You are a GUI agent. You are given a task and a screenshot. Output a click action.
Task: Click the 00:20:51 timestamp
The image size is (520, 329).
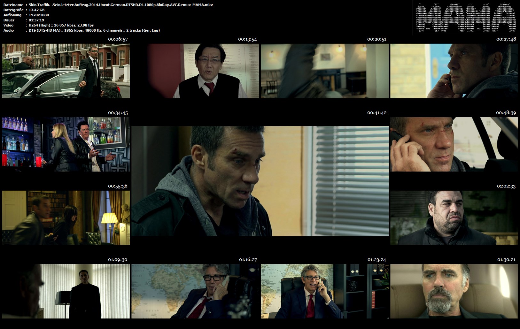[x=377, y=39]
